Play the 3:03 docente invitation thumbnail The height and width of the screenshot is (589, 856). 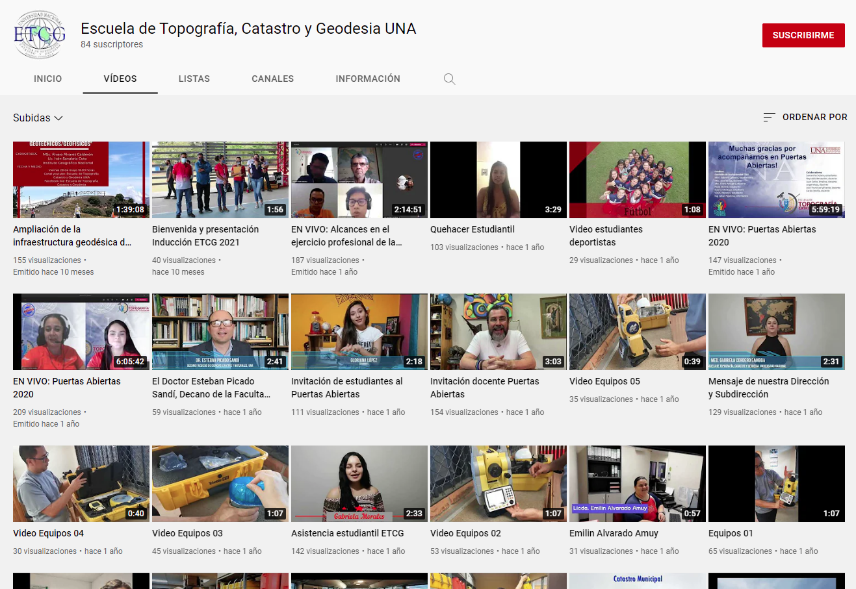499,332
